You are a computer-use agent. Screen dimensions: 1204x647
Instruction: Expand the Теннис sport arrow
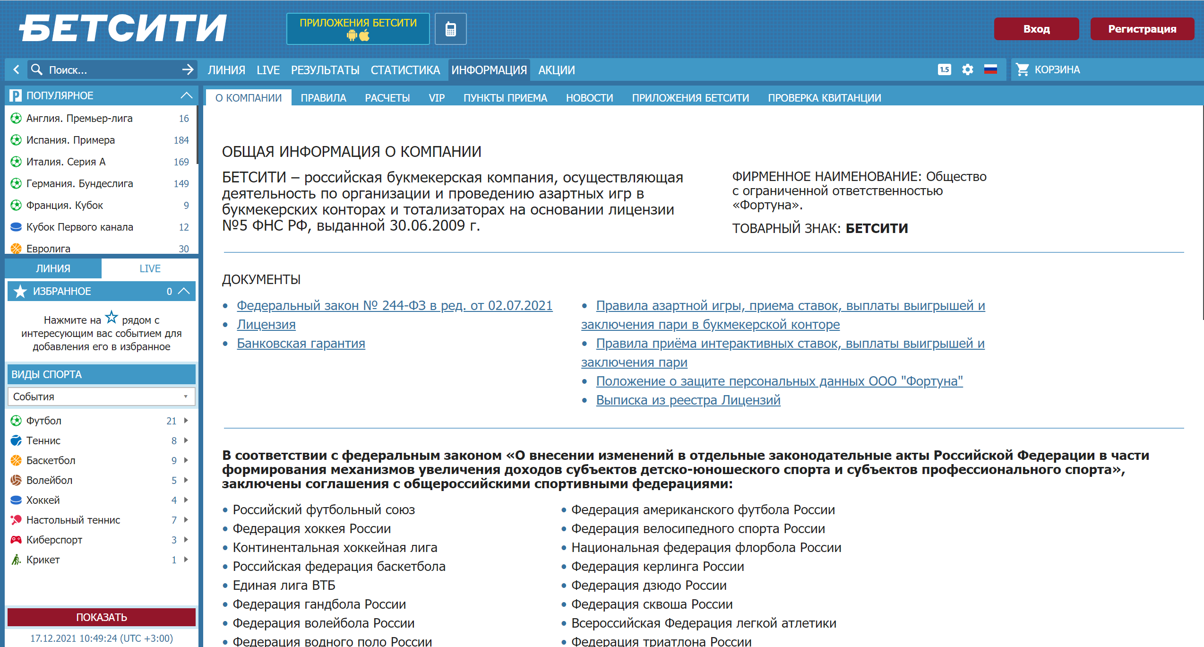186,440
